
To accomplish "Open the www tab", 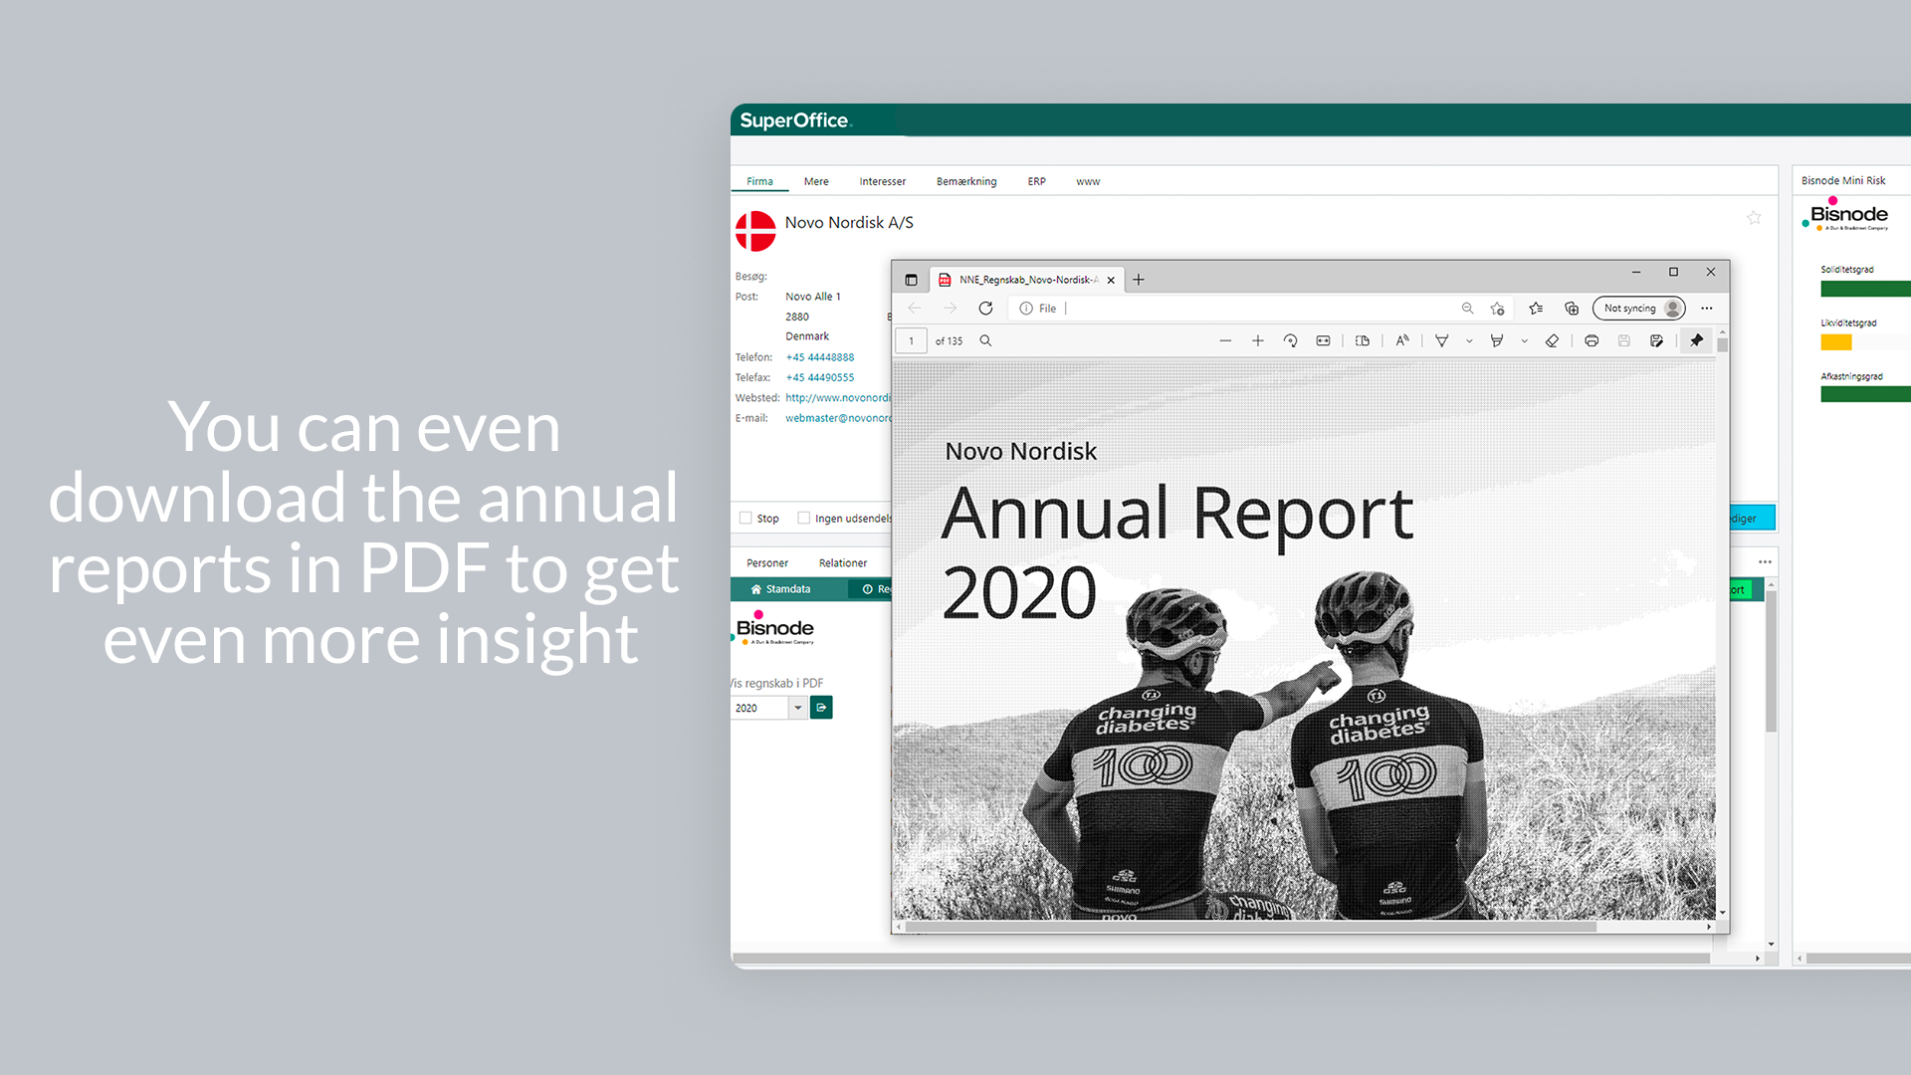I will tap(1088, 181).
